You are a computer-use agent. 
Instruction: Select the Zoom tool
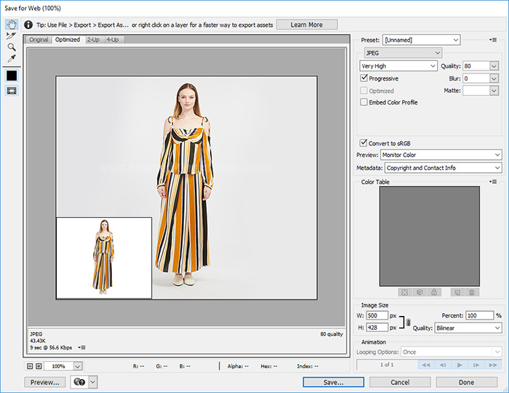click(x=12, y=47)
